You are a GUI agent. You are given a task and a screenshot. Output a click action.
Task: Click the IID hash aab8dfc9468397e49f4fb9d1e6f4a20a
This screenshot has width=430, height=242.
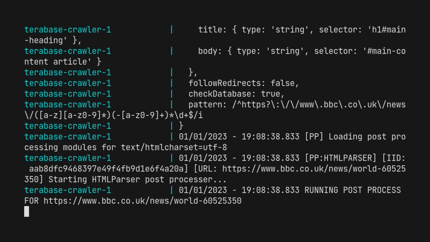[x=106, y=169]
